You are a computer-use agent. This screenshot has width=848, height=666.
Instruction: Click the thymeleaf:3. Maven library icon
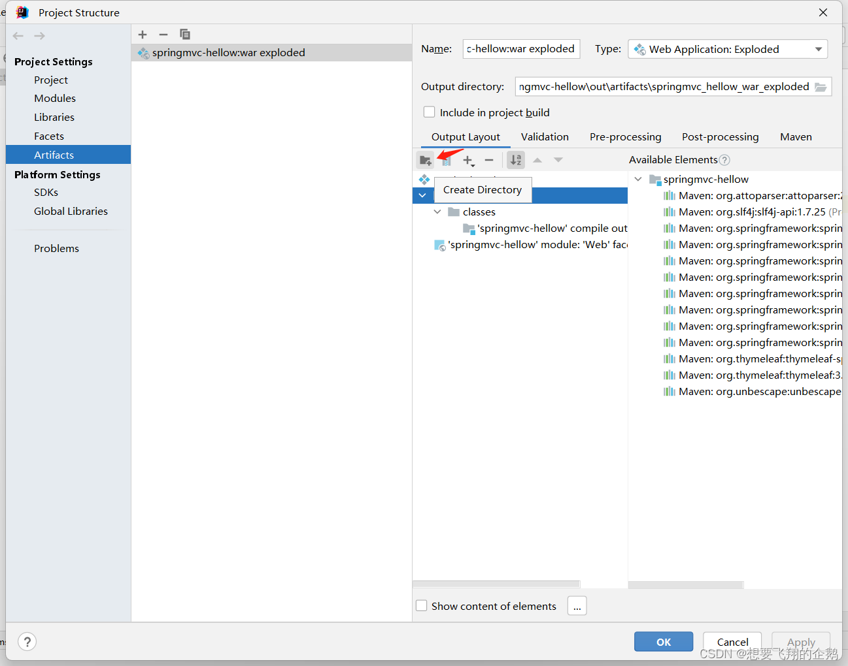[x=670, y=375]
